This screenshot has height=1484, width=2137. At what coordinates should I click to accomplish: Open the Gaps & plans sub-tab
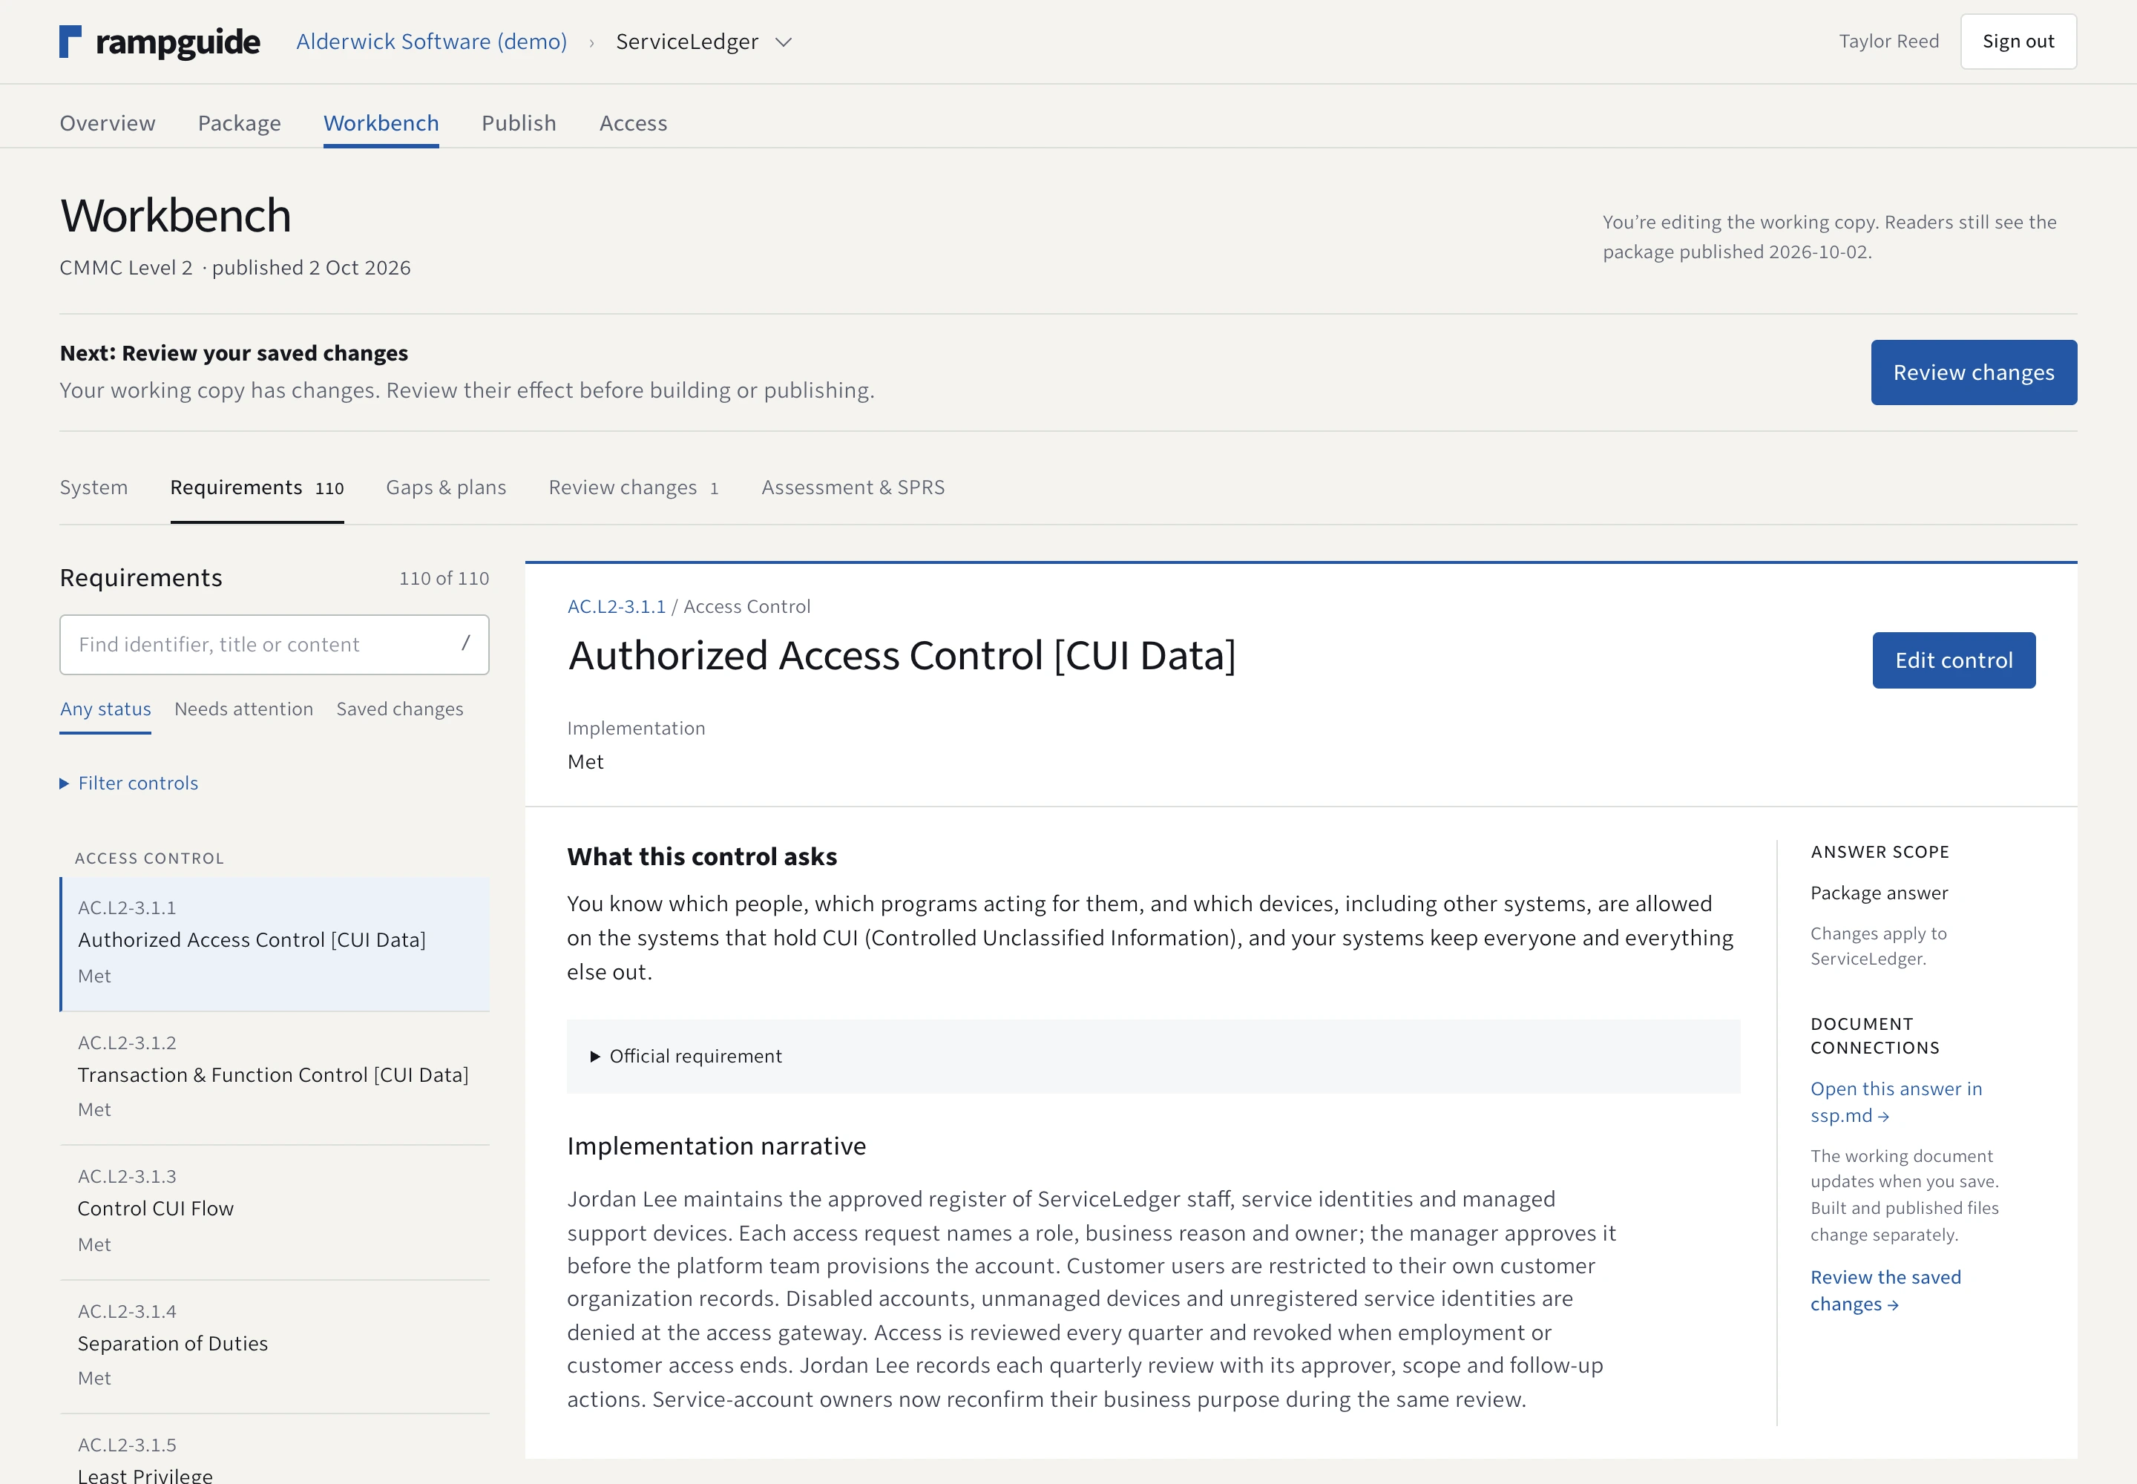(447, 487)
